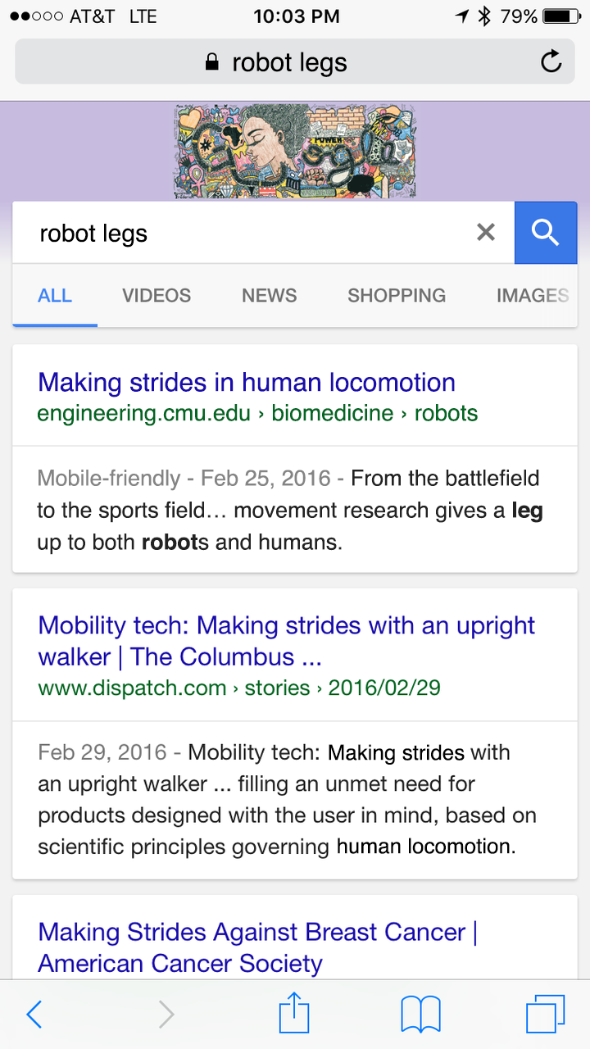590x1049 pixels.
Task: Open "Making strides in human locomotion" result
Action: [247, 383]
